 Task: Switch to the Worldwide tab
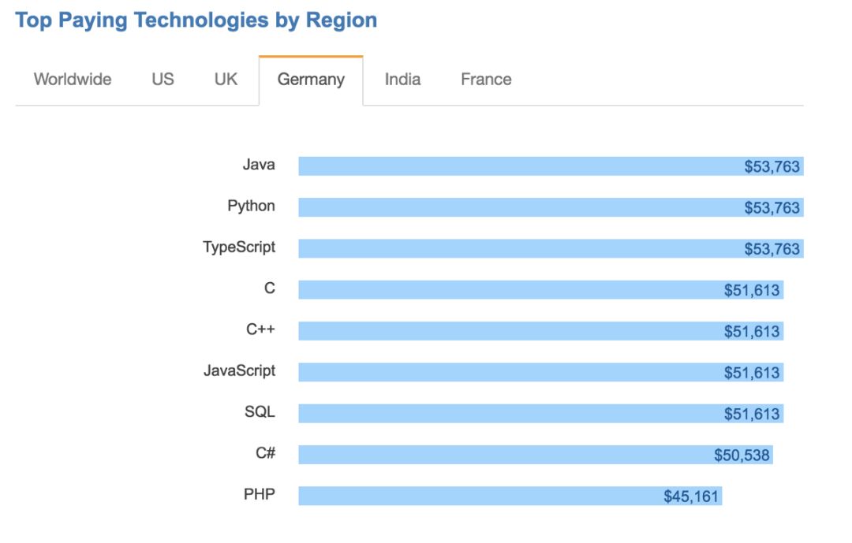click(x=73, y=80)
